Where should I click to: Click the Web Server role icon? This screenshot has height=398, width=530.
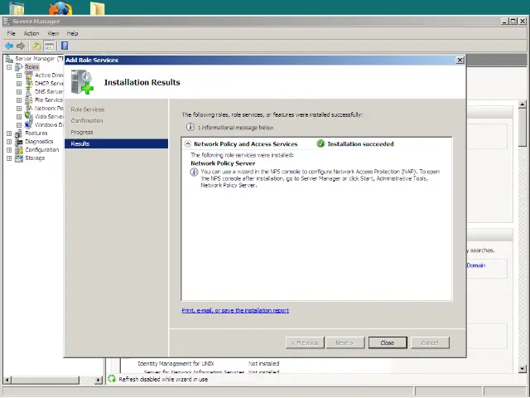(29, 116)
